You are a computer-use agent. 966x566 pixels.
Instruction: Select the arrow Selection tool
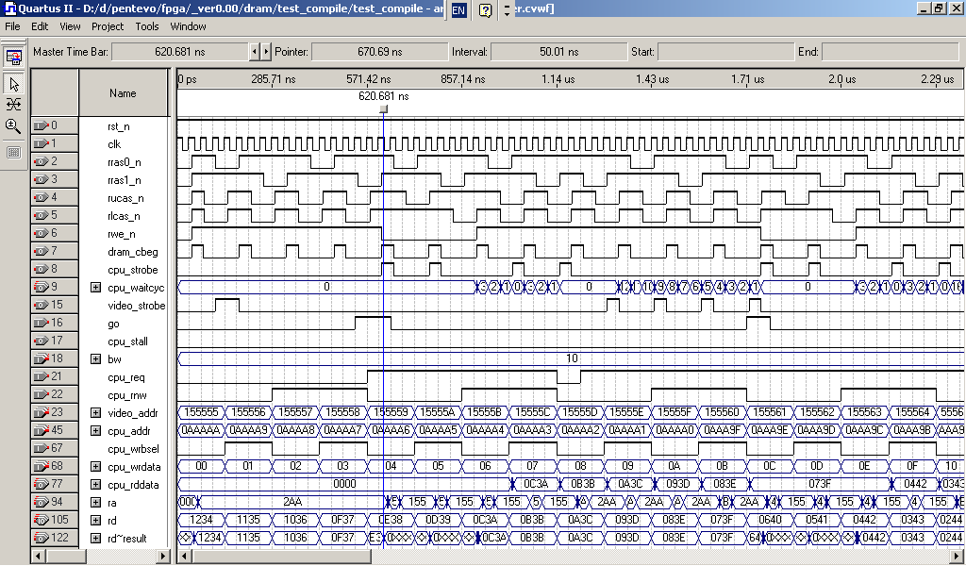click(14, 84)
